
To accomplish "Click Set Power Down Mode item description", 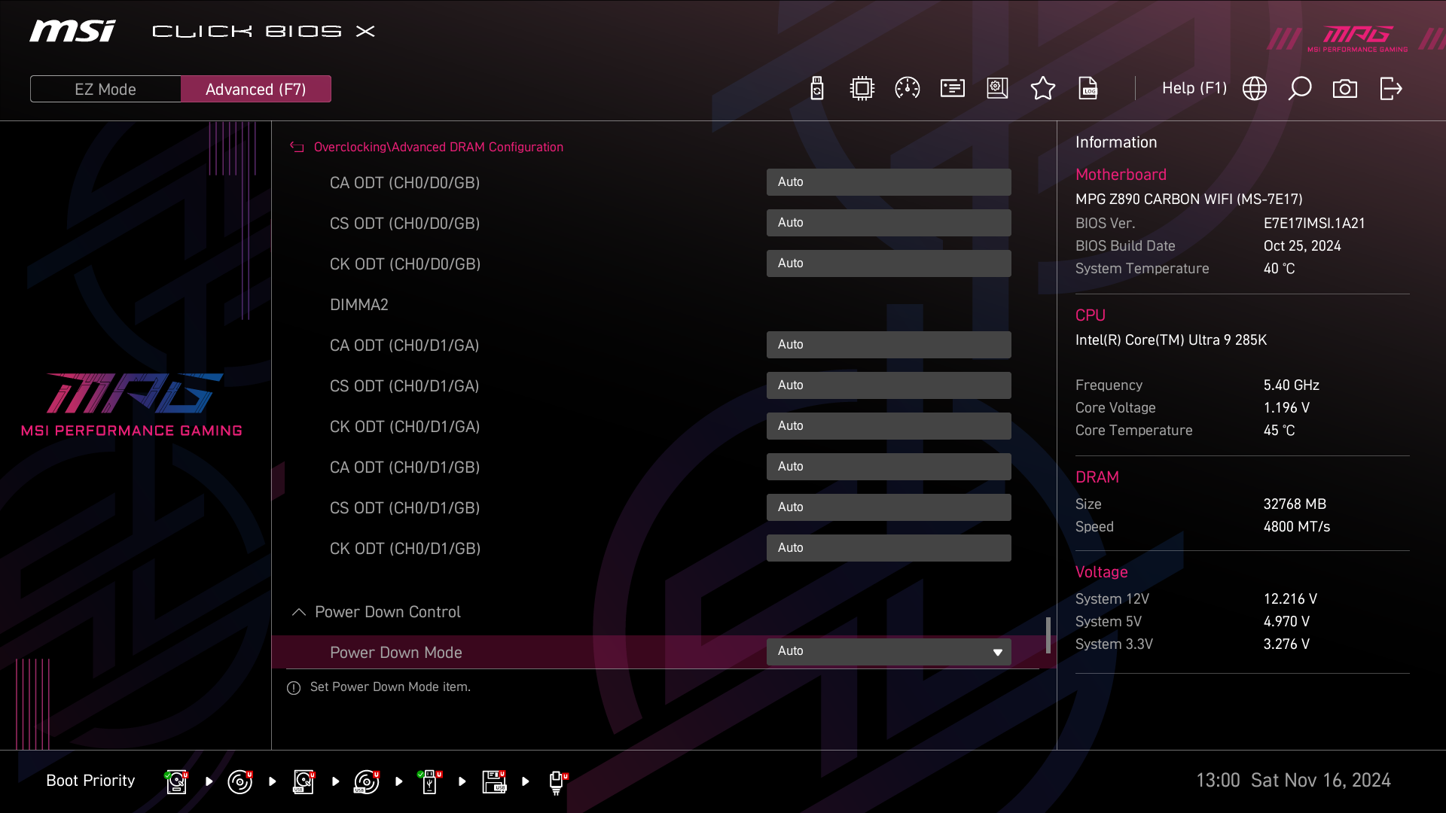I will coord(390,687).
